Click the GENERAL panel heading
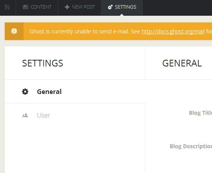This screenshot has height=173, width=212. (x=182, y=63)
